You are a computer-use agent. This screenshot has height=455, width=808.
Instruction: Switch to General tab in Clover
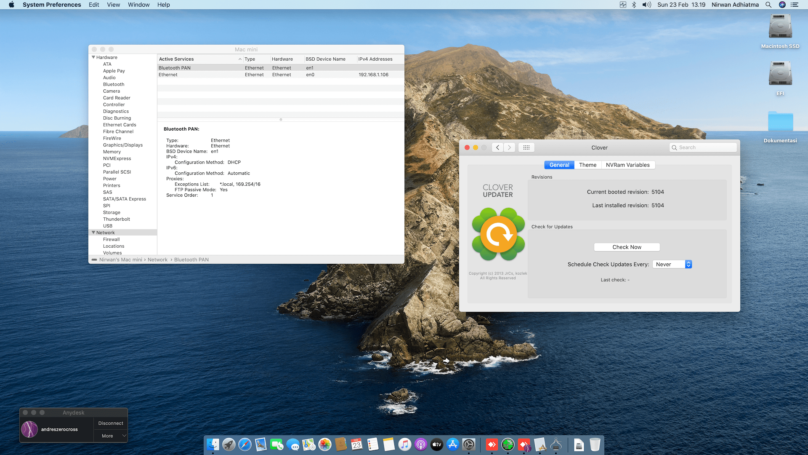click(x=559, y=165)
